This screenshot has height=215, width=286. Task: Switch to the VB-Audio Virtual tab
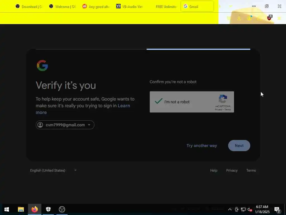tap(129, 6)
